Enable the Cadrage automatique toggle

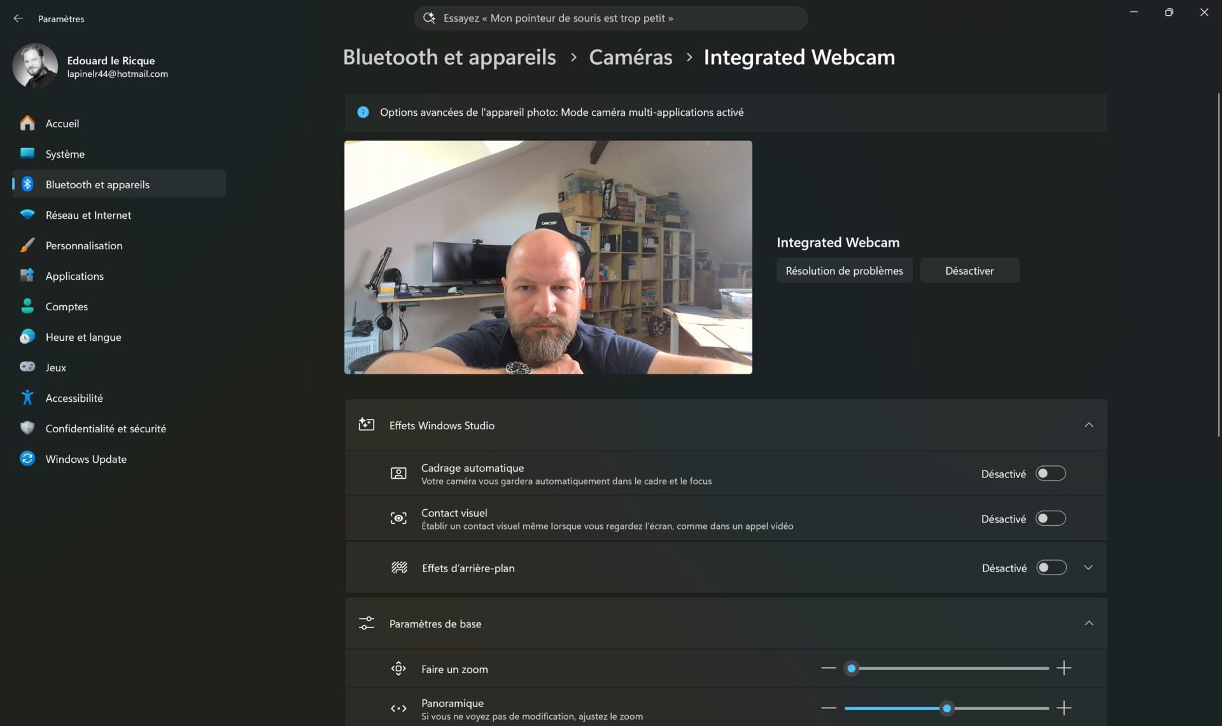[1051, 474]
